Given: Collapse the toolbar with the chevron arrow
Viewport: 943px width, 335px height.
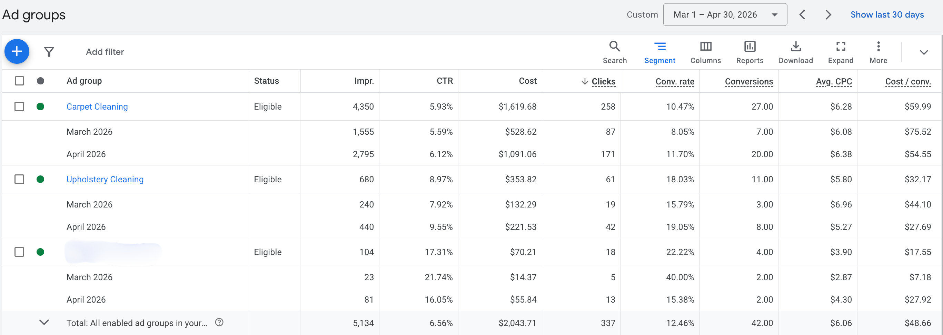Looking at the screenshot, I should click(924, 52).
